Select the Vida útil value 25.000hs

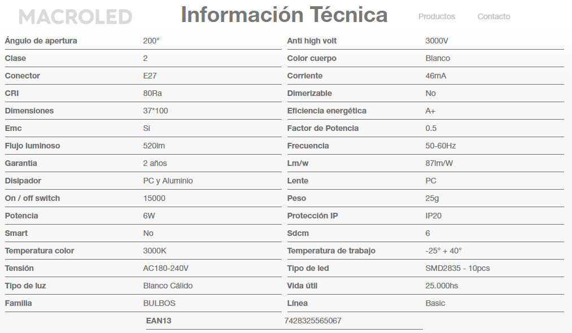click(442, 286)
